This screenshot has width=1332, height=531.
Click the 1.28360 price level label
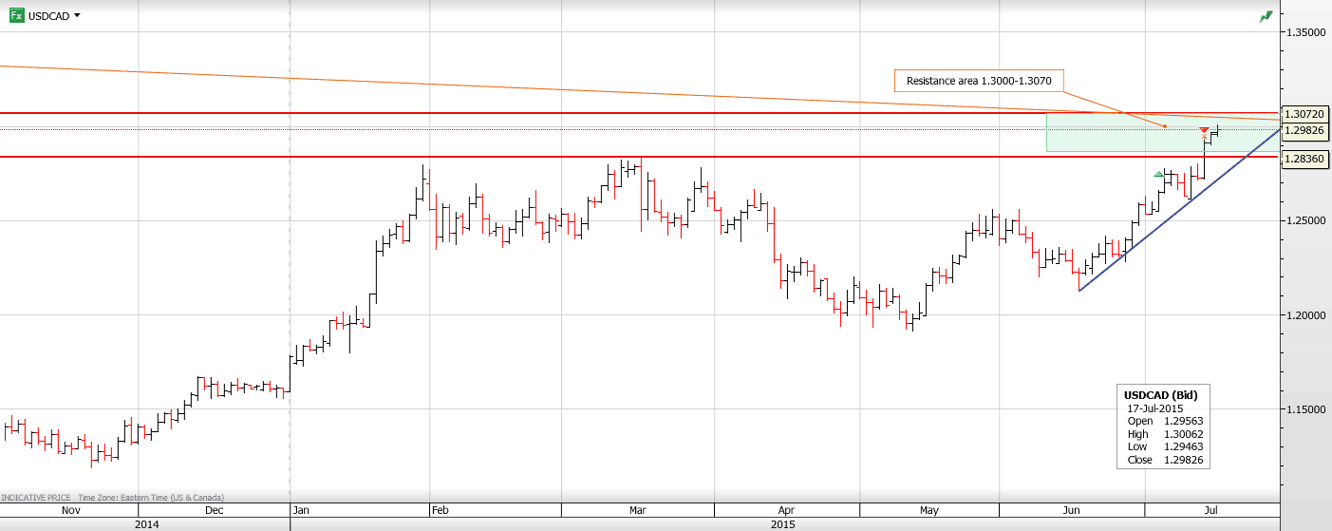[x=1305, y=158]
